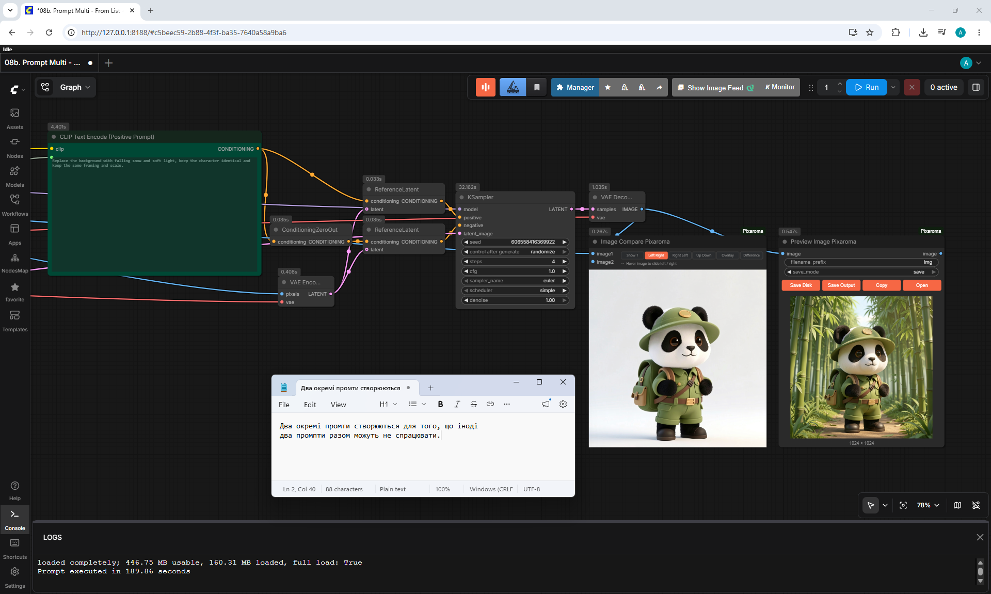Open the select mode chevron in canvas controls
Viewport: 991px width, 594px height.
885,505
